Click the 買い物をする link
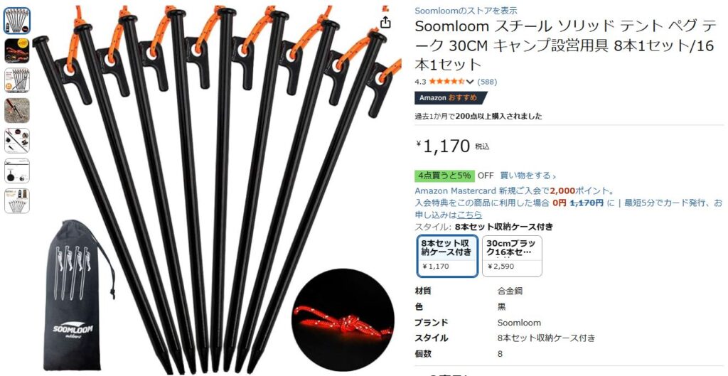This screenshot has height=376, width=728. coord(528,176)
